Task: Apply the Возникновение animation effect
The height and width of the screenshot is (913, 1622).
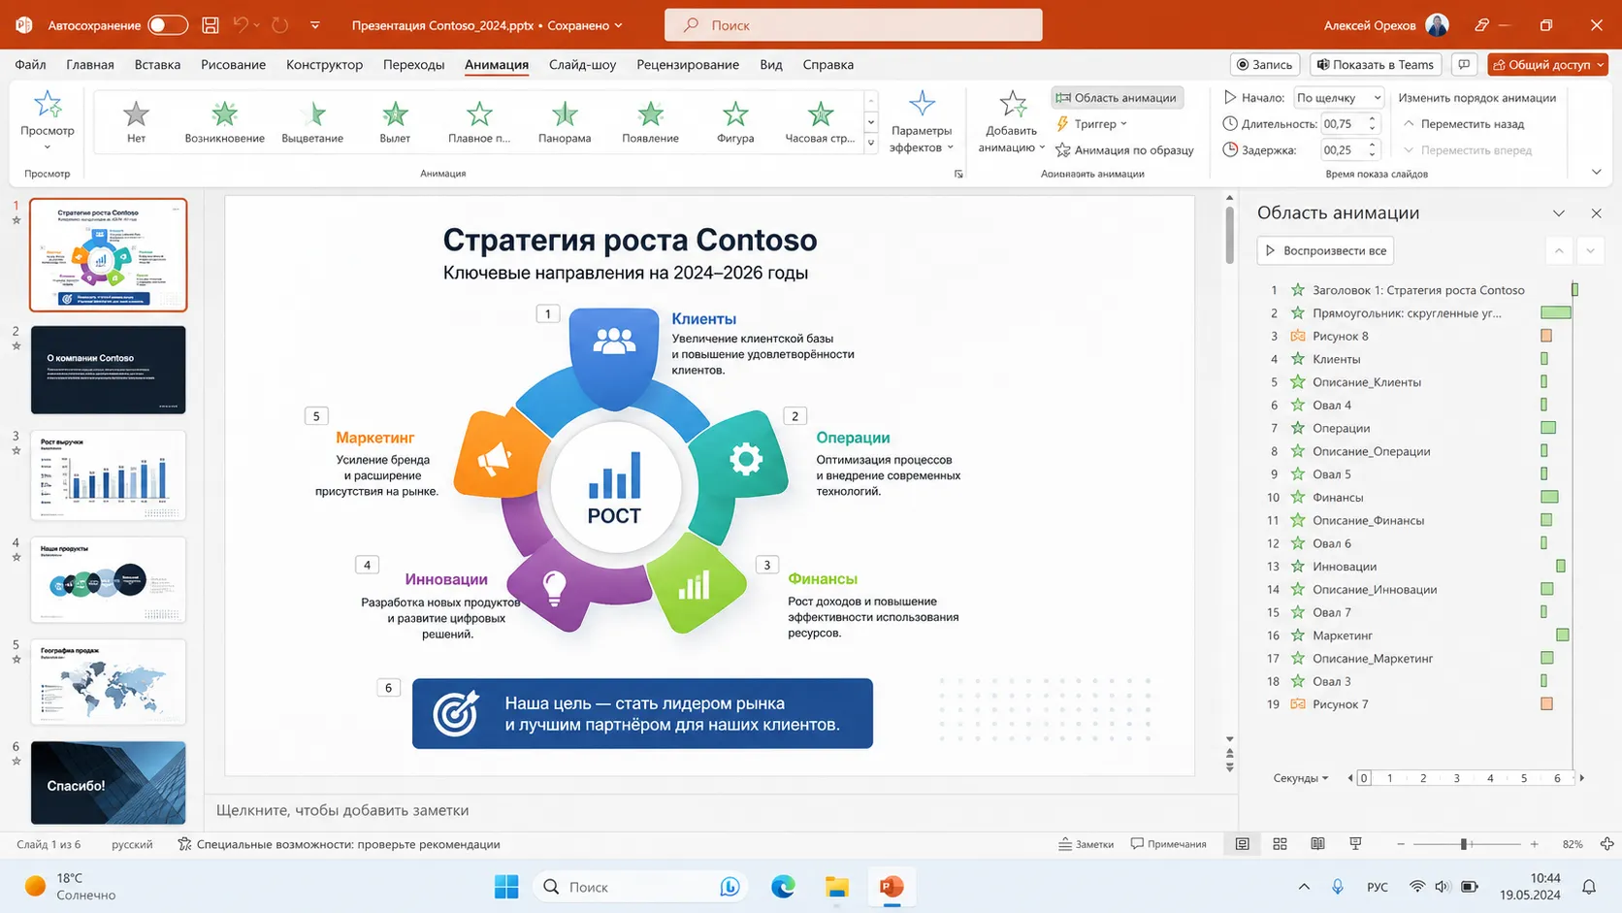Action: pos(224,121)
